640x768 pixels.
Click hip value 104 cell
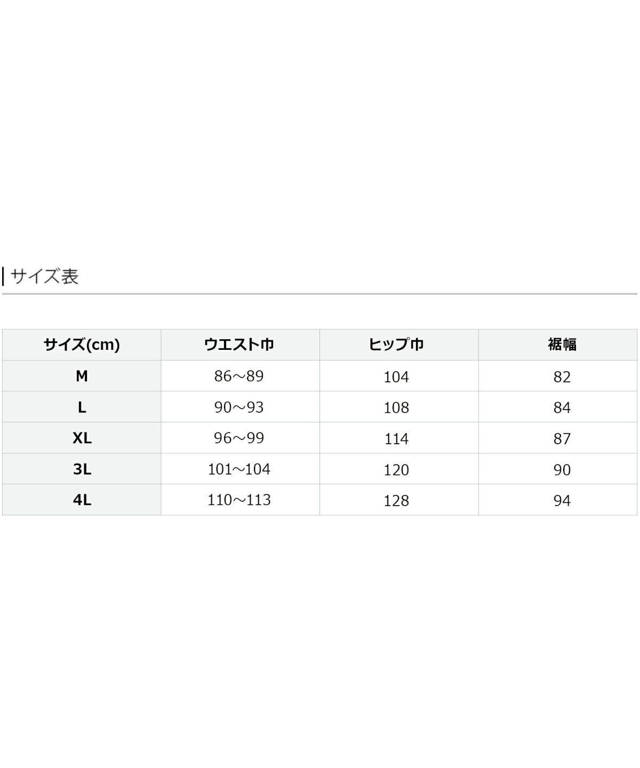pyautogui.click(x=396, y=377)
